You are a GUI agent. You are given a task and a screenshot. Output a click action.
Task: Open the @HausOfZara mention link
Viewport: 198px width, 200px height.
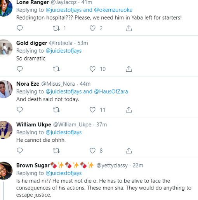[111, 91]
